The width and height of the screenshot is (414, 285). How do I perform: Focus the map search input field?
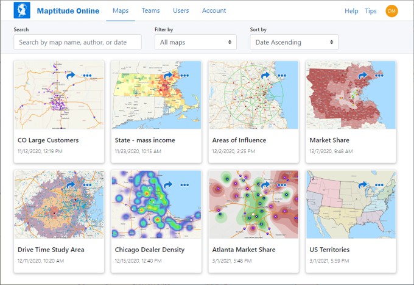[x=77, y=42]
